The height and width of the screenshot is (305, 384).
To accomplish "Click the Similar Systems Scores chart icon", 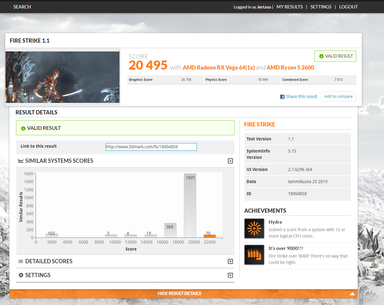I will [21, 161].
